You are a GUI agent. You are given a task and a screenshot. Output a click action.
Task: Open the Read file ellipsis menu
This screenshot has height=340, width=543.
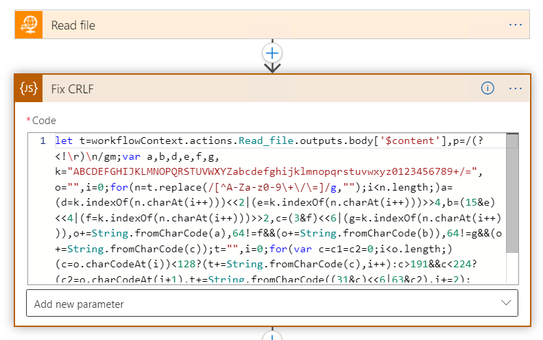516,25
